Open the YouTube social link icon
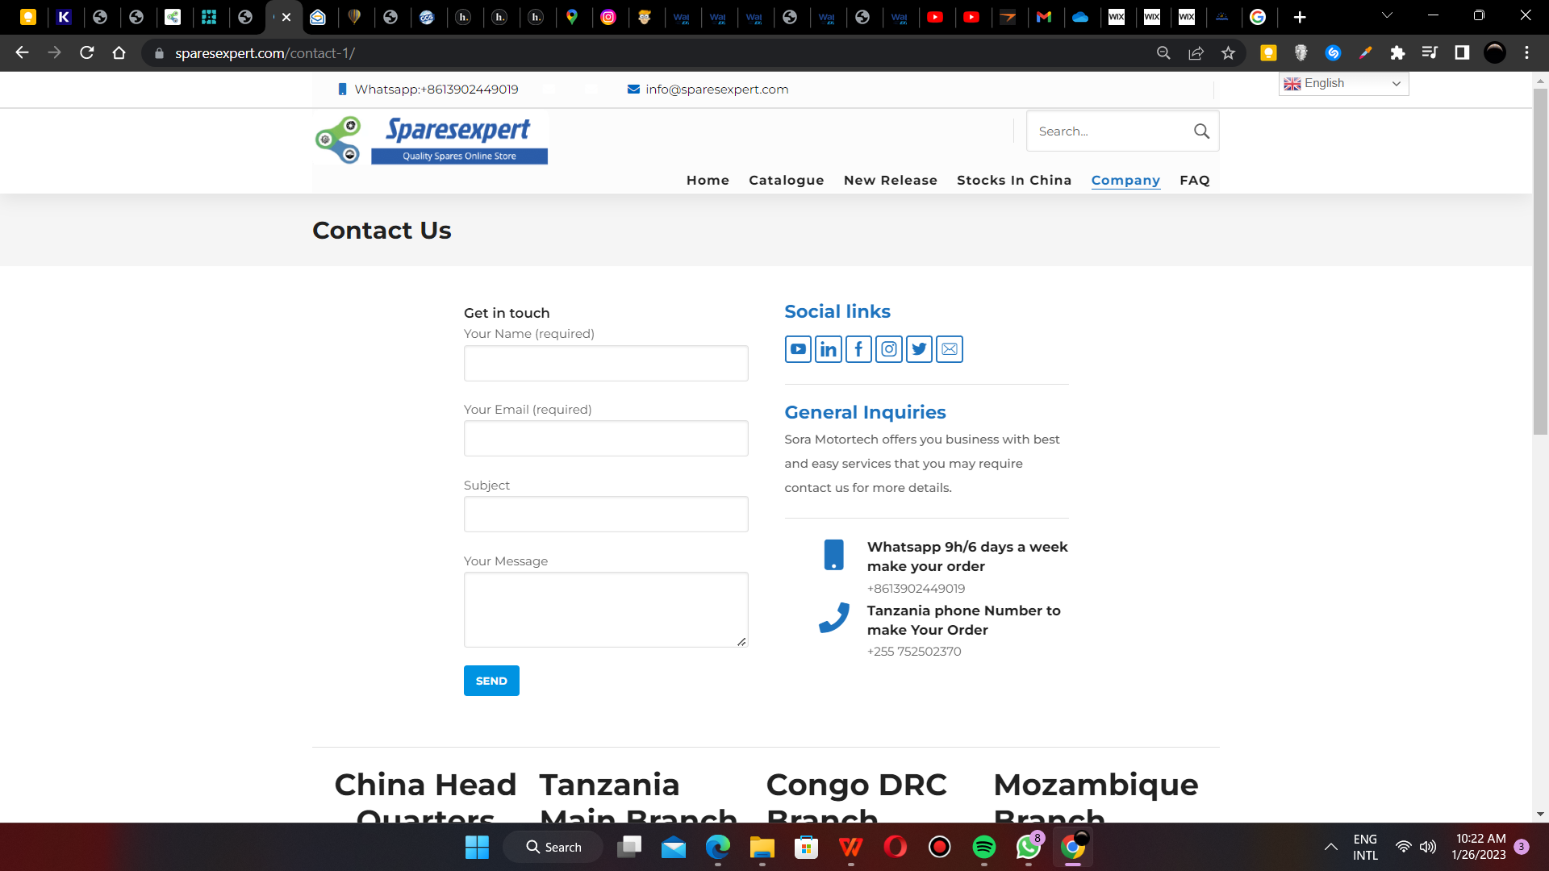Image resolution: width=1549 pixels, height=871 pixels. 798,349
